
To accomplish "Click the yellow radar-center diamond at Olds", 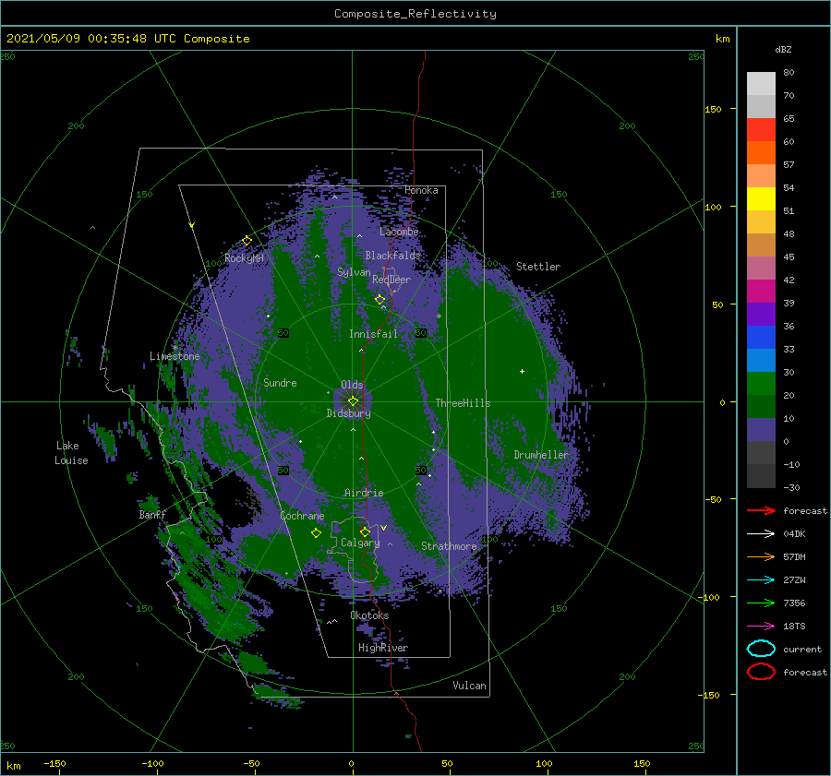I will pyautogui.click(x=353, y=401).
